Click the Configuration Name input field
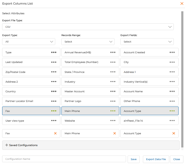The image size is (185, 166). [64, 159]
